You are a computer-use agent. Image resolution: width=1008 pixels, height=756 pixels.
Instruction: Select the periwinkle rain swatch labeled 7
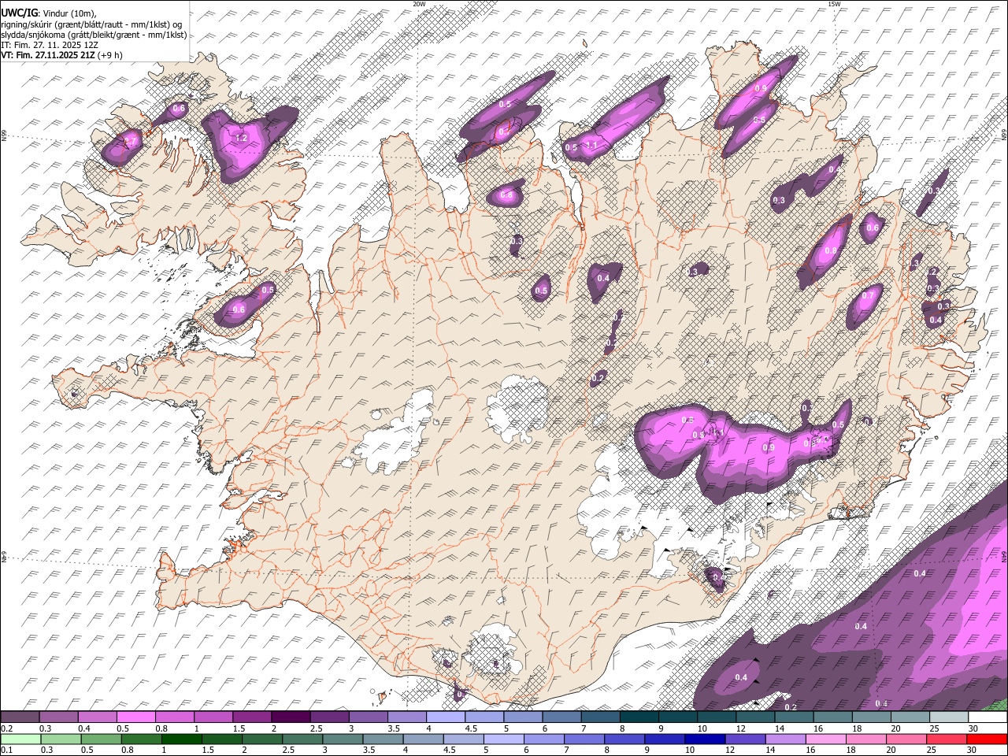[584, 739]
